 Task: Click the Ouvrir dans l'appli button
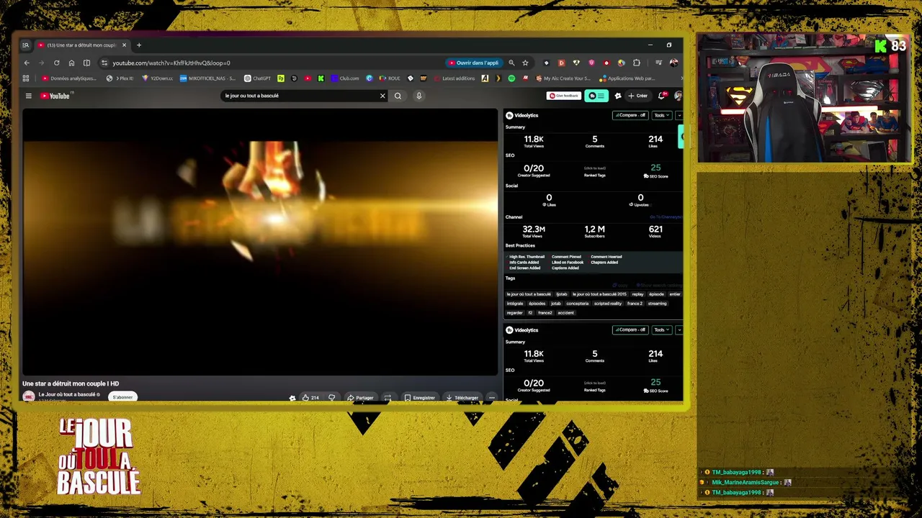[x=473, y=63]
